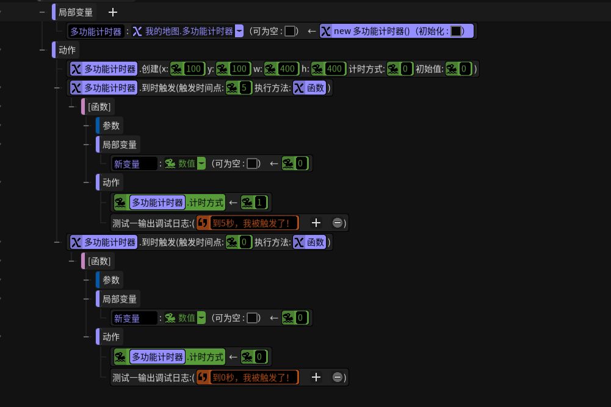Click minus button on 到0秒 log row
Viewport: 611px width, 407px height.
coord(338,377)
